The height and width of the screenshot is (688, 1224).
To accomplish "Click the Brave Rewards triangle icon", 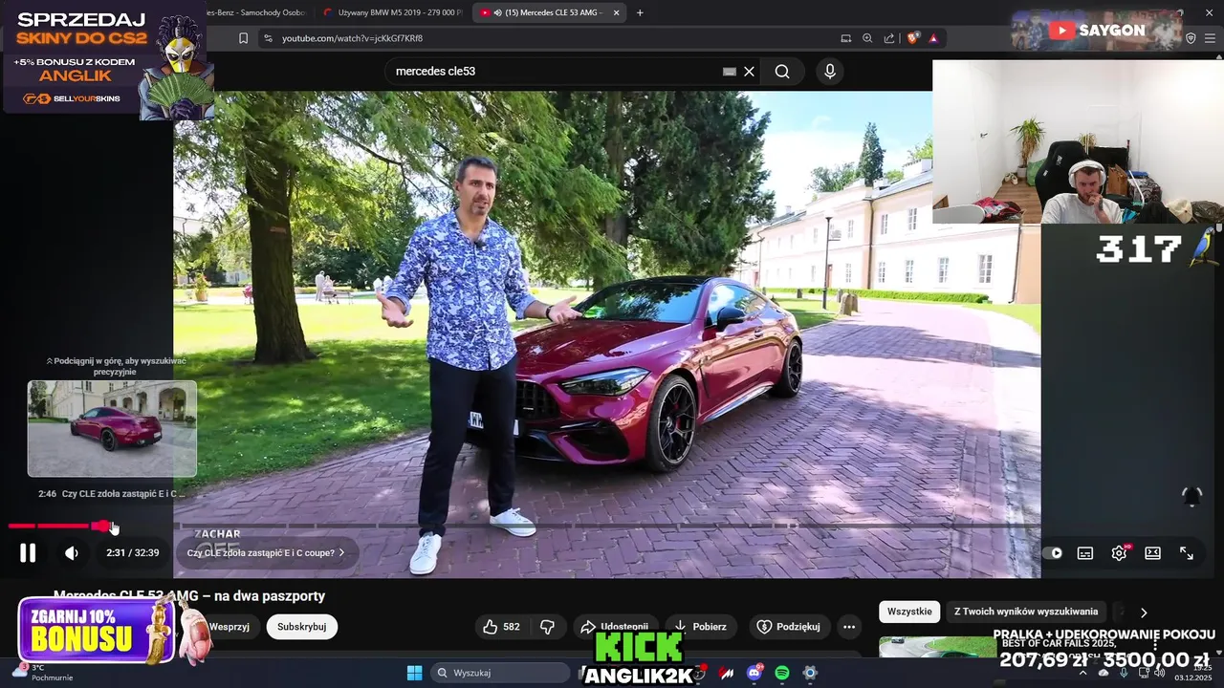I will (x=933, y=38).
